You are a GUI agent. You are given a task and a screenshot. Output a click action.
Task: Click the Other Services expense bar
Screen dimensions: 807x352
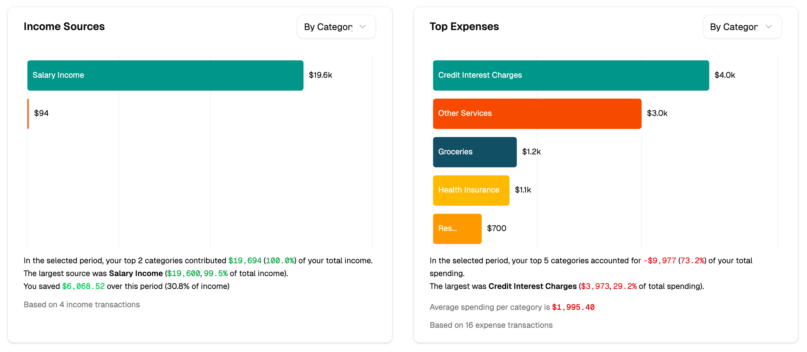pyautogui.click(x=537, y=113)
